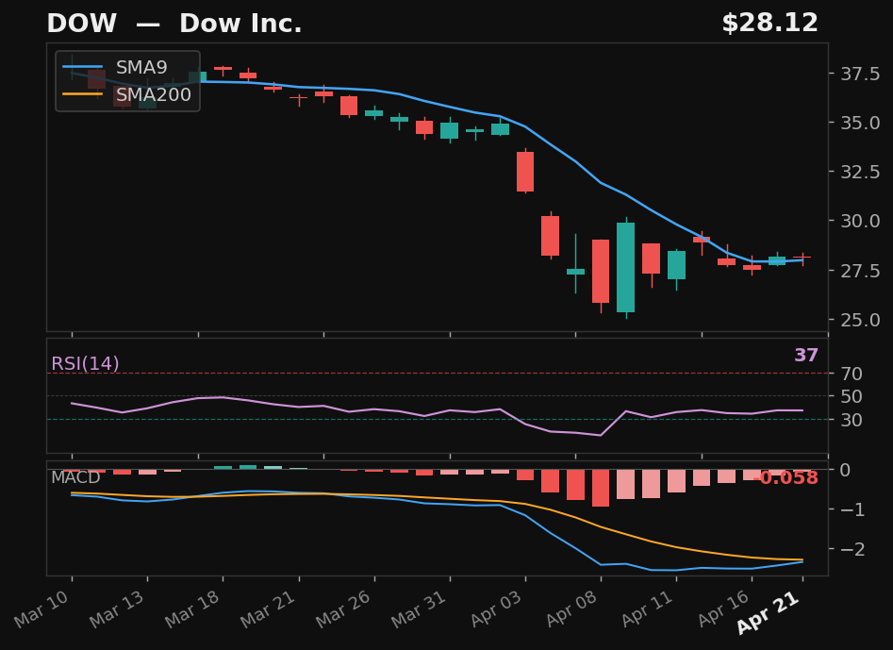Click the Apr 16 date label

[x=721, y=608]
